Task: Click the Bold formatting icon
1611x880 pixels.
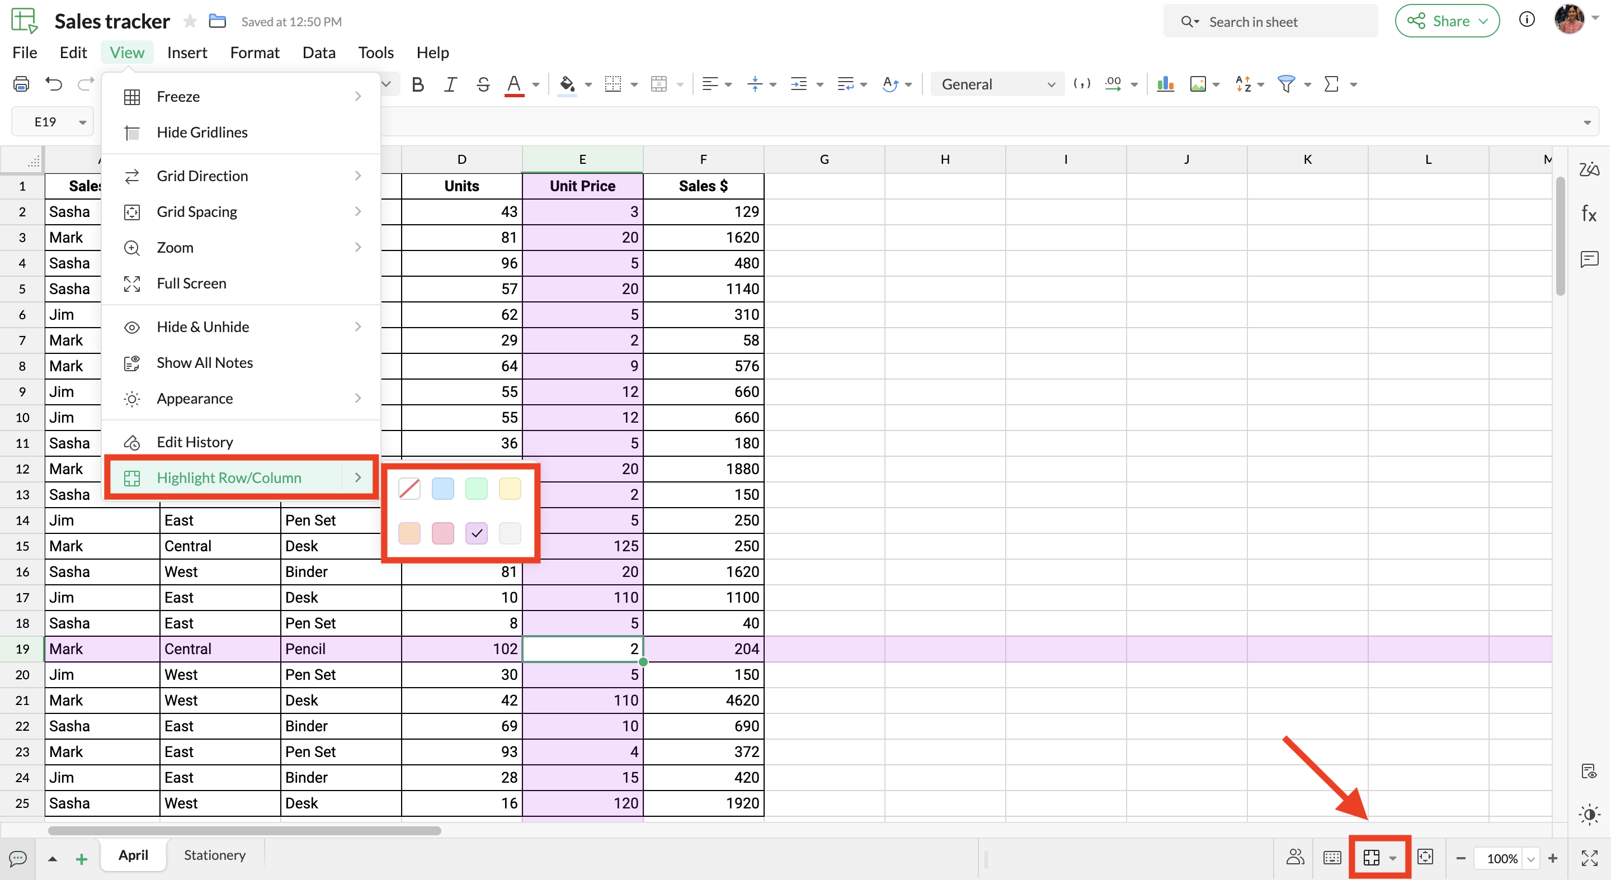Action: point(418,84)
